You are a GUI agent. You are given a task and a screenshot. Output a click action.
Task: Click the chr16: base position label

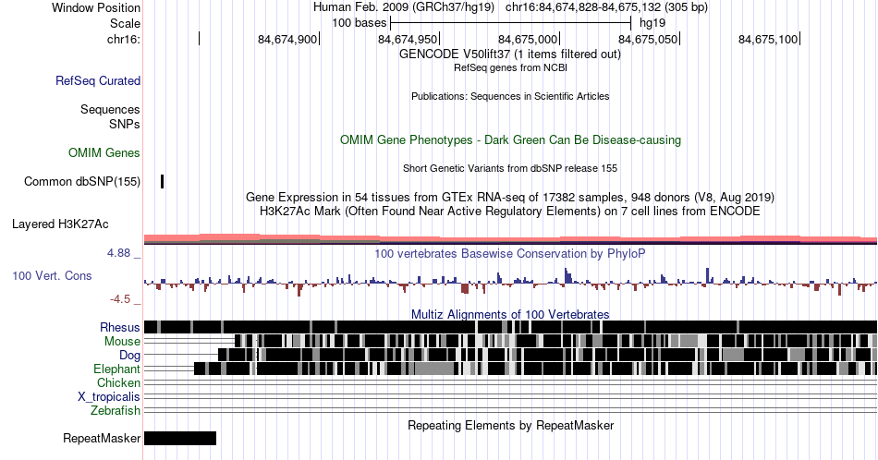click(x=124, y=39)
